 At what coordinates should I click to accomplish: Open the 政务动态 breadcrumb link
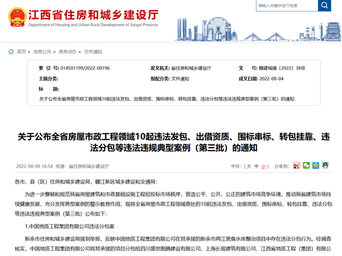[68, 52]
